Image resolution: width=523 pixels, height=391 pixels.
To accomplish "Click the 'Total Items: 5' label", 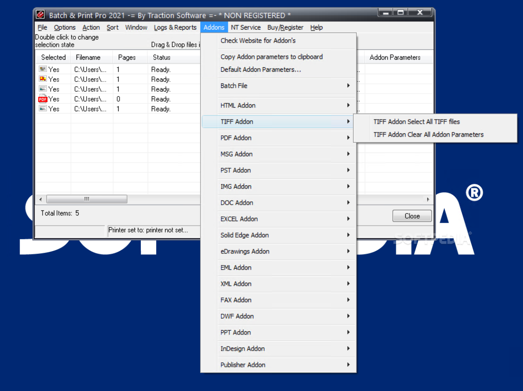I will 60,213.
